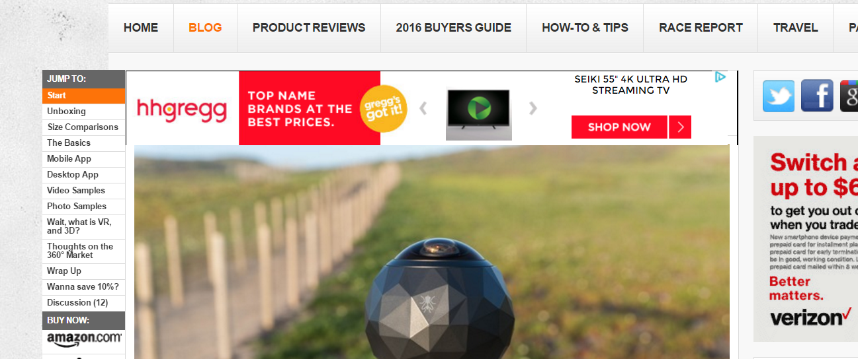Image resolution: width=858 pixels, height=359 pixels.
Task: Open the 2016 Buyers Guide menu
Action: click(x=454, y=28)
